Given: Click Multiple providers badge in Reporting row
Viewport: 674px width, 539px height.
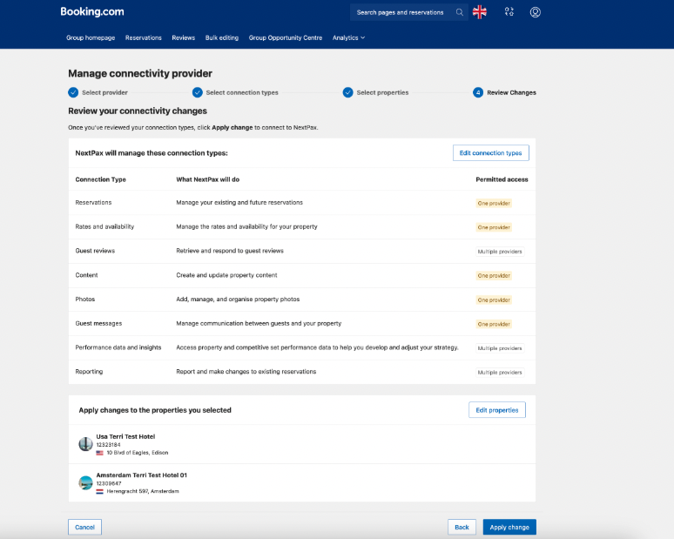Looking at the screenshot, I should (500, 372).
